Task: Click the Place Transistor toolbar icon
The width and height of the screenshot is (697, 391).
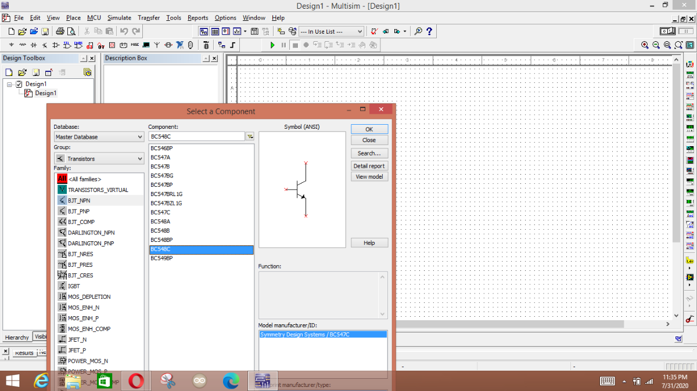Action: [45, 45]
